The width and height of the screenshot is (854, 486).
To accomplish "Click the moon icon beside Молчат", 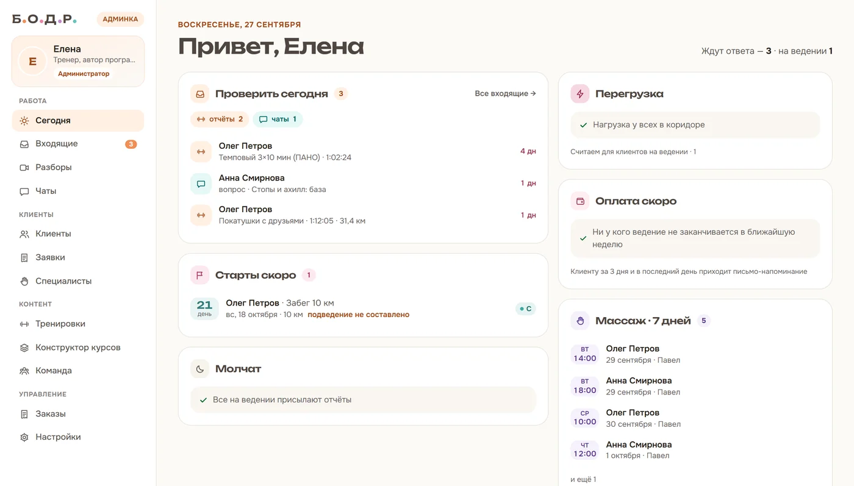I will [199, 369].
